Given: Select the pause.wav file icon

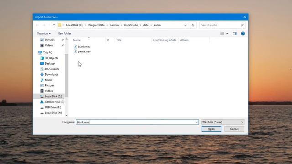Looking at the screenshot, I should click(x=75, y=51).
